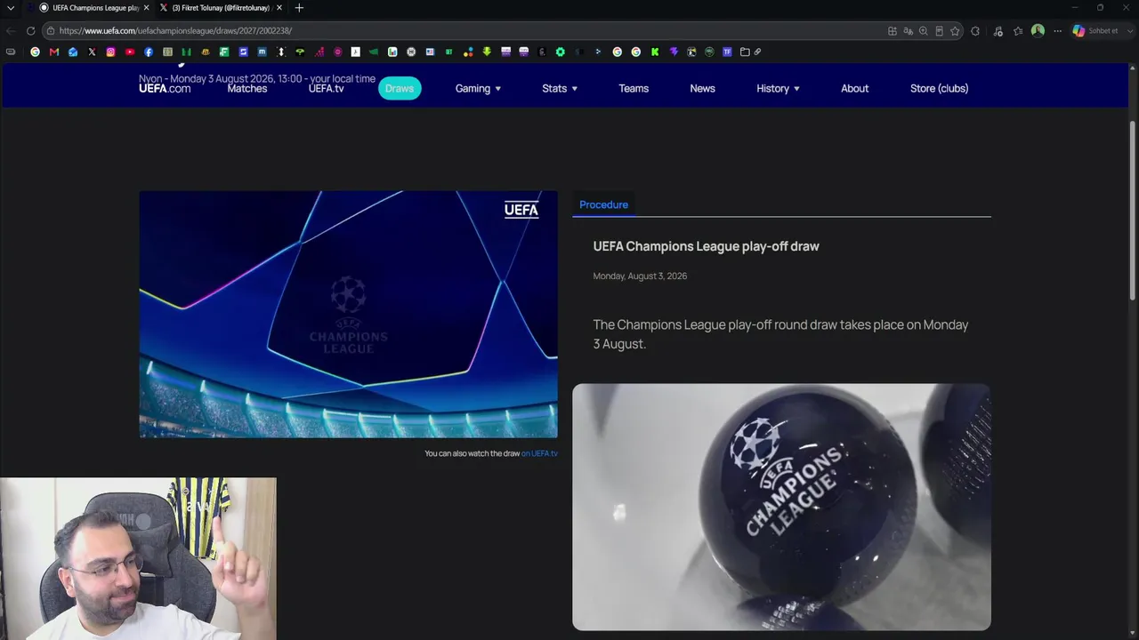Open the Teams navigation item

(634, 88)
